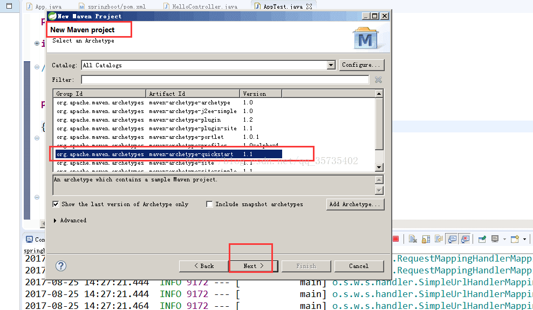Click archetype list scrollbar up arrow
The height and width of the screenshot is (310, 533).
click(379, 94)
